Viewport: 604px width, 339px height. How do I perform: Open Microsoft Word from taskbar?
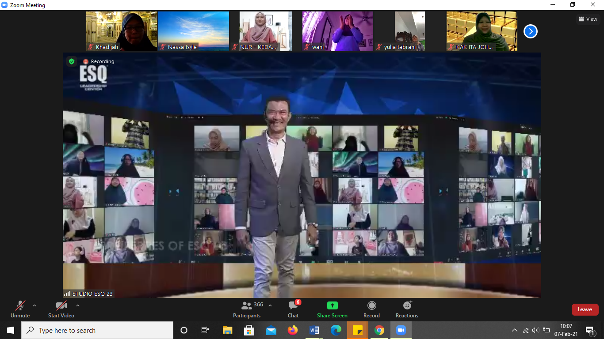tap(314, 330)
